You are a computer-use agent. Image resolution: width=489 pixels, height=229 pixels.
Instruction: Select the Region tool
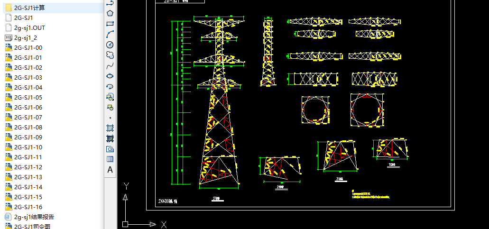pyautogui.click(x=110, y=149)
